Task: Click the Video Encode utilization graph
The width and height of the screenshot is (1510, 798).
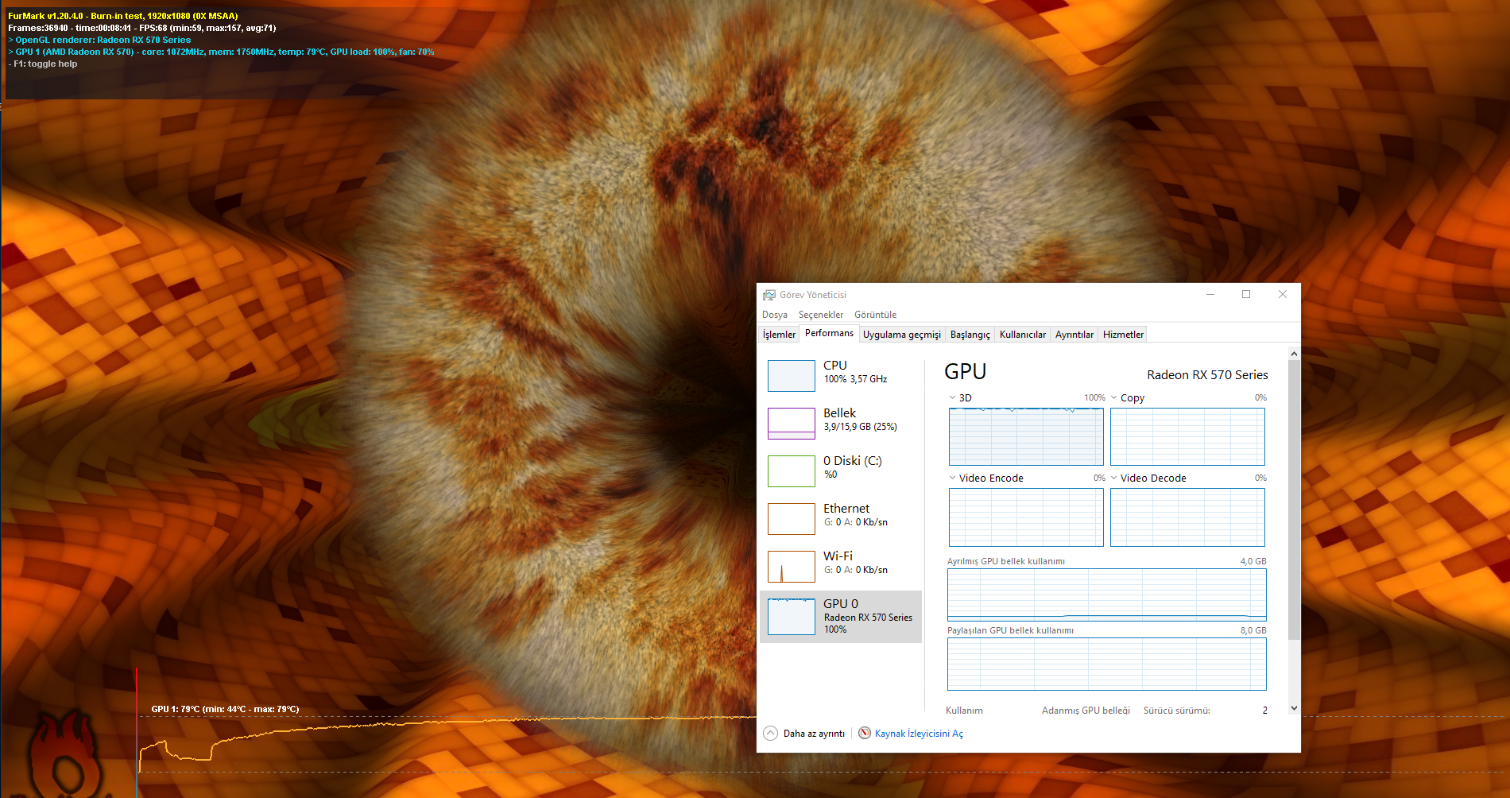Action: pyautogui.click(x=1026, y=517)
